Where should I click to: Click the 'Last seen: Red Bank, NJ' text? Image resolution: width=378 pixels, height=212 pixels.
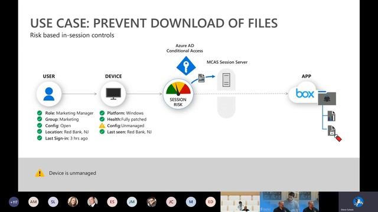[129, 132]
